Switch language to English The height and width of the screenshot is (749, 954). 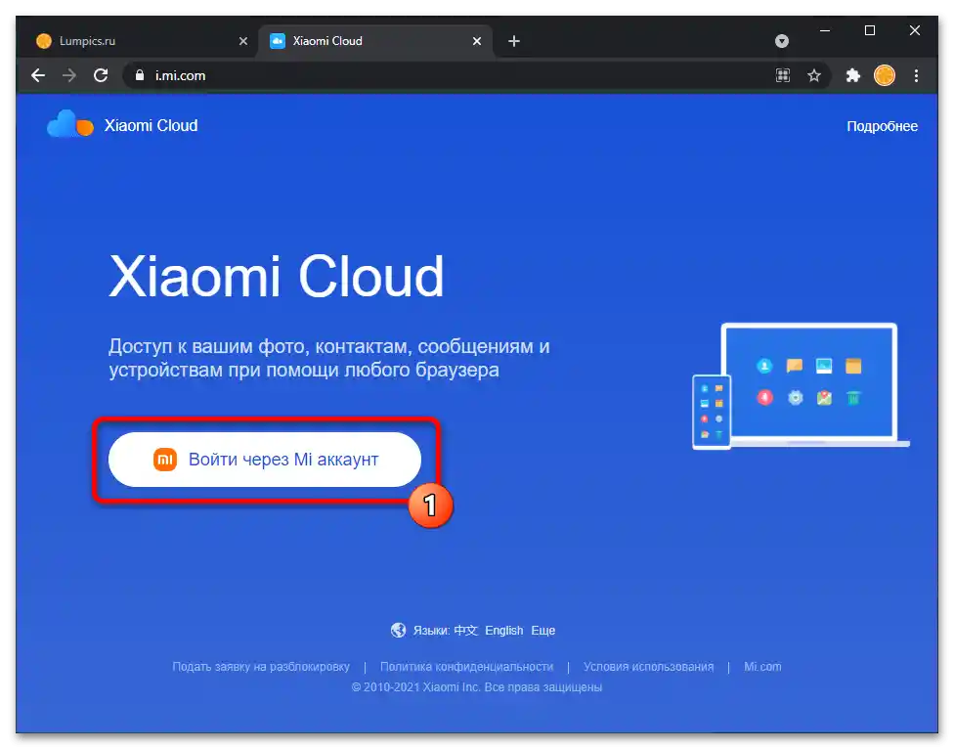(x=503, y=631)
